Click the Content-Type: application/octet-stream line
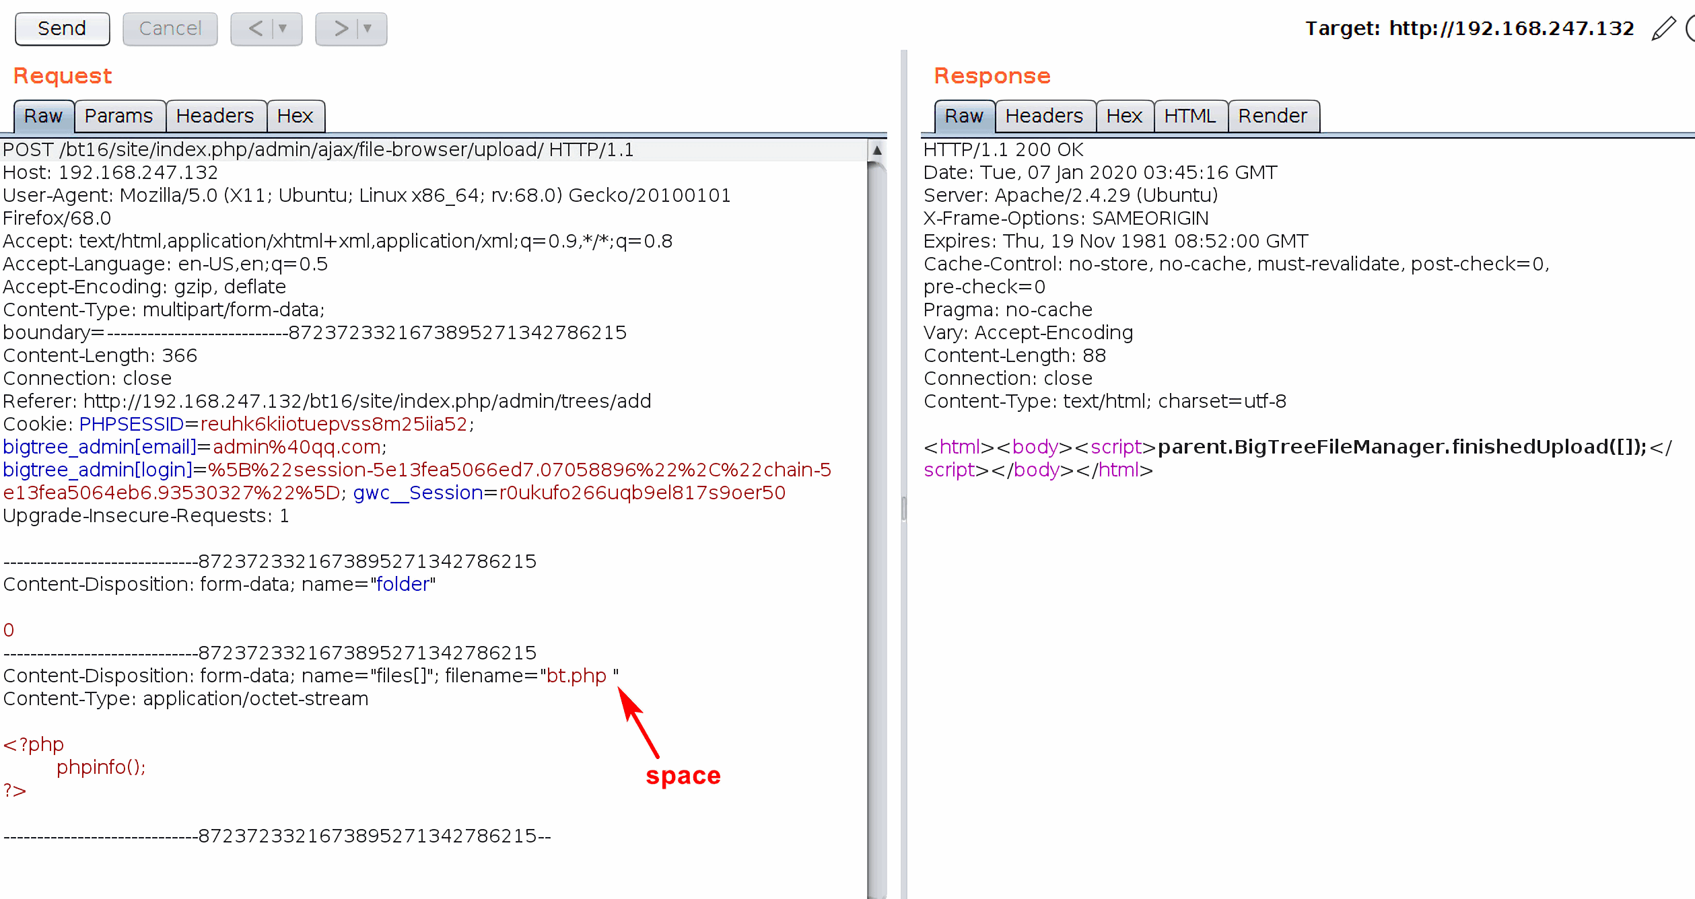This screenshot has width=1695, height=899. click(x=186, y=698)
